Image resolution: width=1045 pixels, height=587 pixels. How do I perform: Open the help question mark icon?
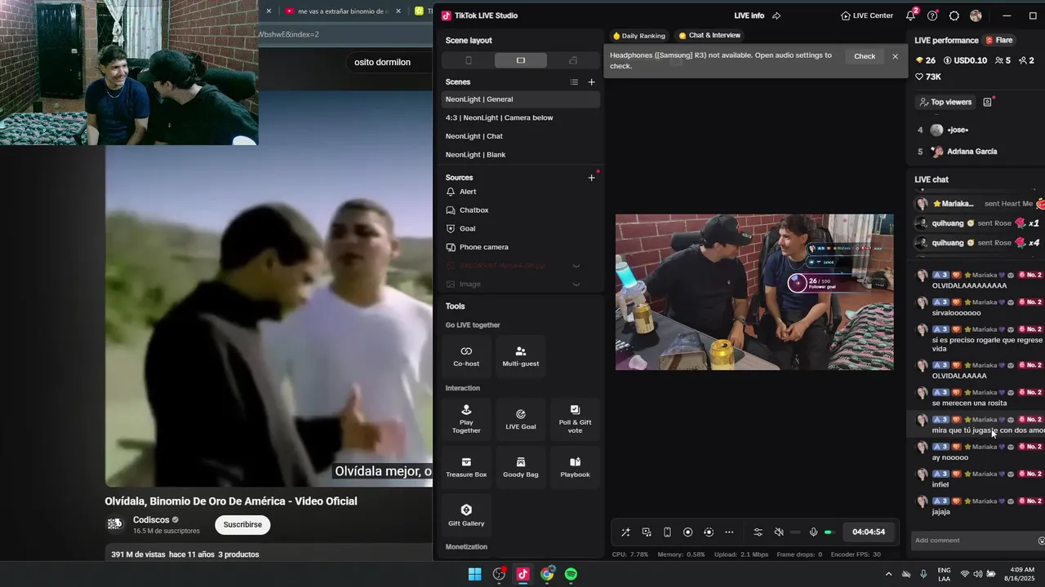(x=932, y=15)
